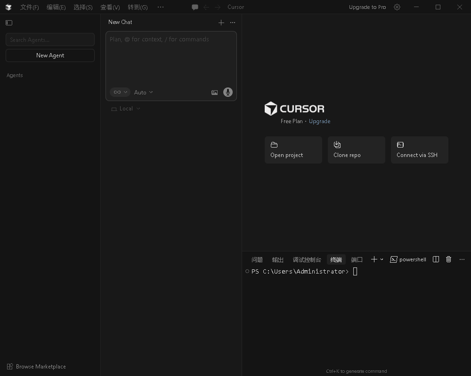Open settings via the gear icon
471x376 pixels.
[397, 7]
